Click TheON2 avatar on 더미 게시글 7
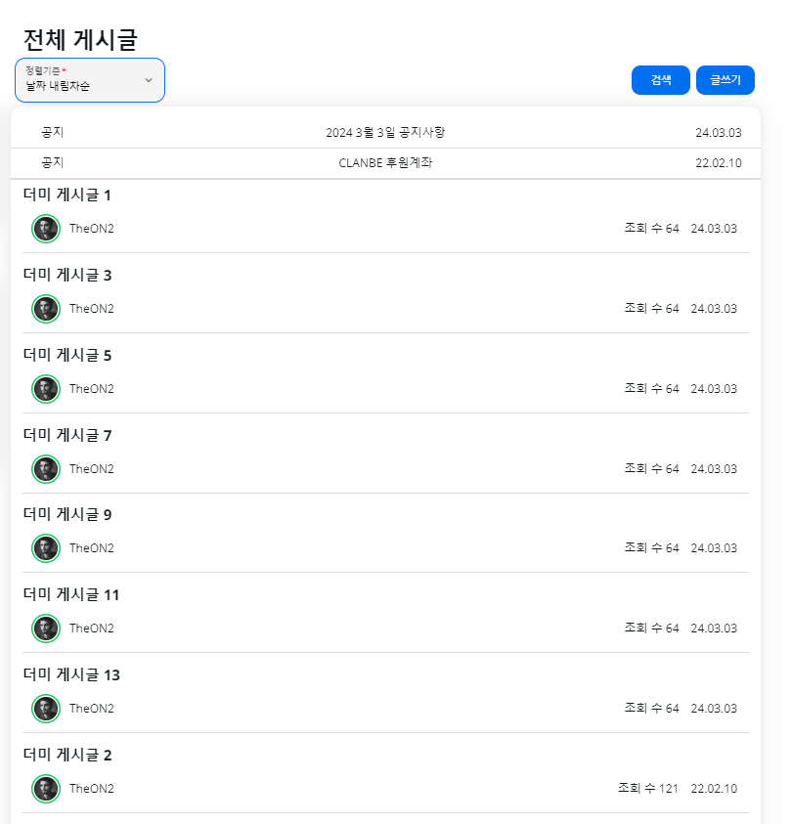The height and width of the screenshot is (824, 791). (46, 469)
